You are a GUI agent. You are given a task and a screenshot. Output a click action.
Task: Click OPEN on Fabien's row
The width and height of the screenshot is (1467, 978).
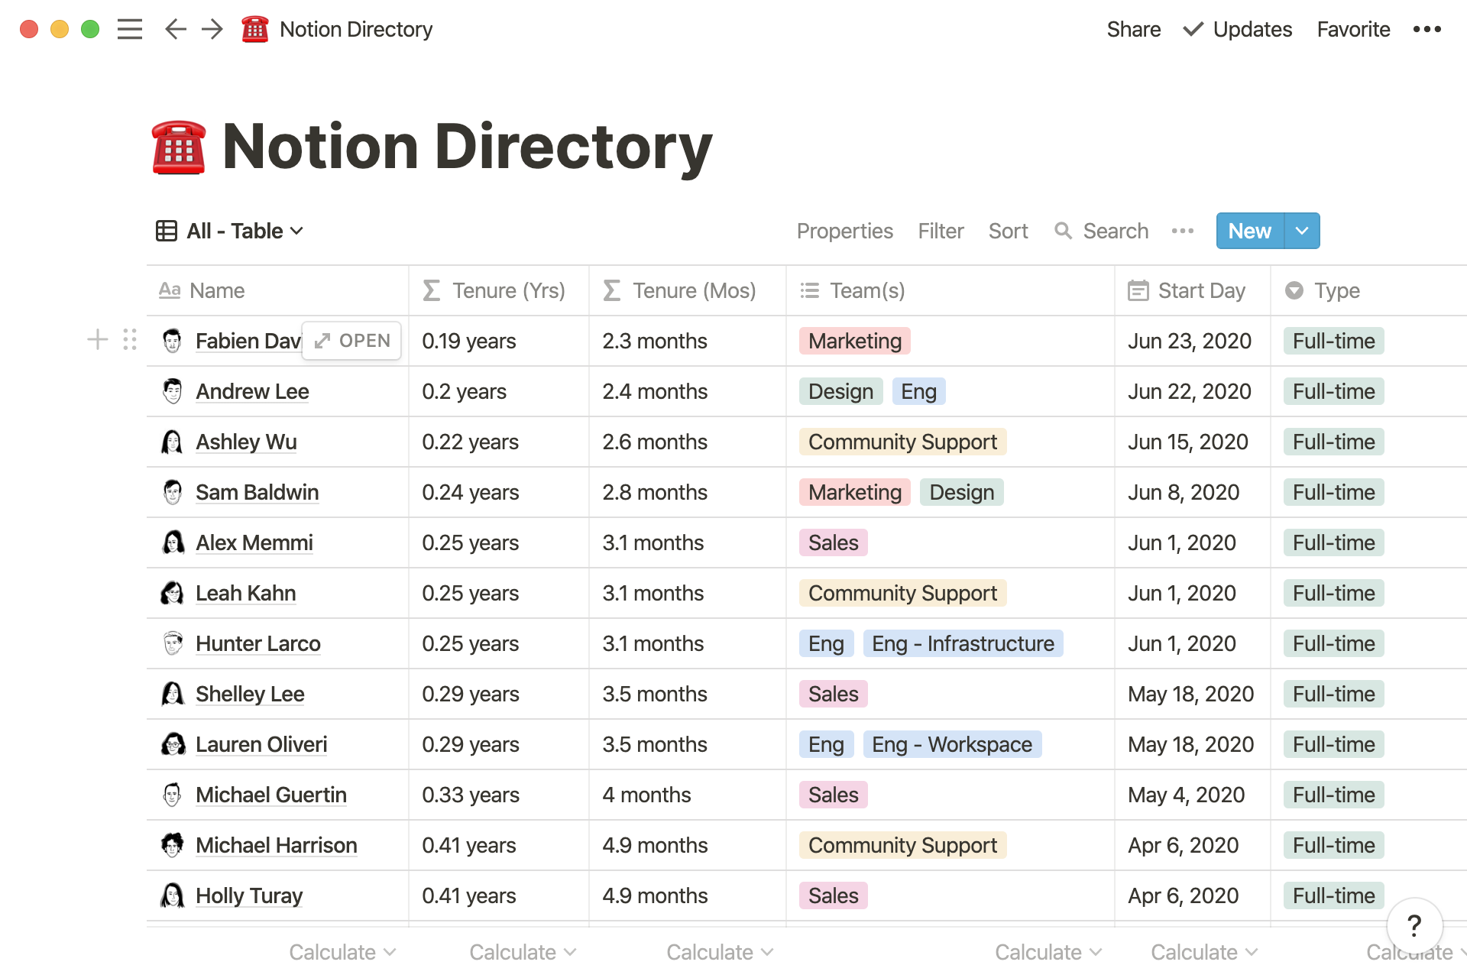351,341
